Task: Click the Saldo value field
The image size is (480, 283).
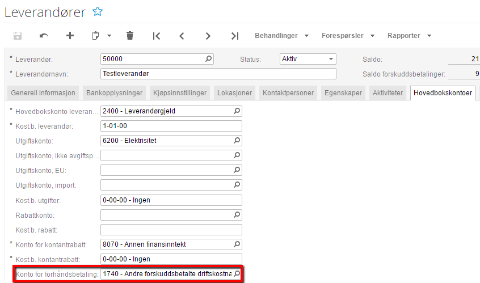Action: tap(464, 59)
